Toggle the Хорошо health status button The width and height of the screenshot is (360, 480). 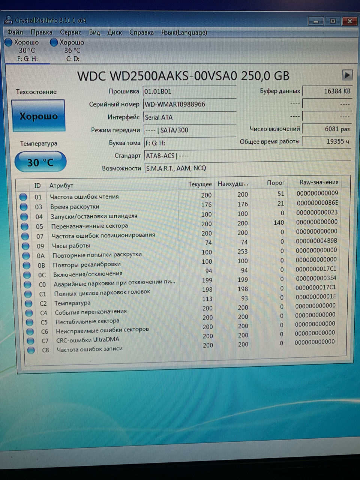tap(38, 115)
